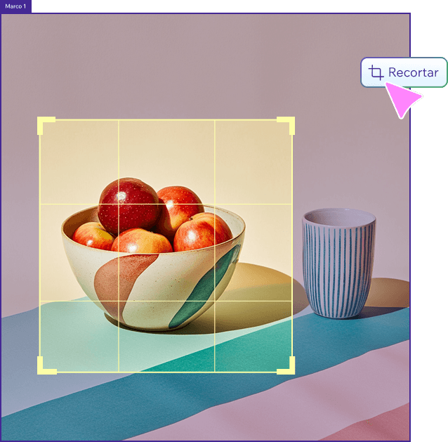Click the striped cup outside crop area

click(339, 264)
